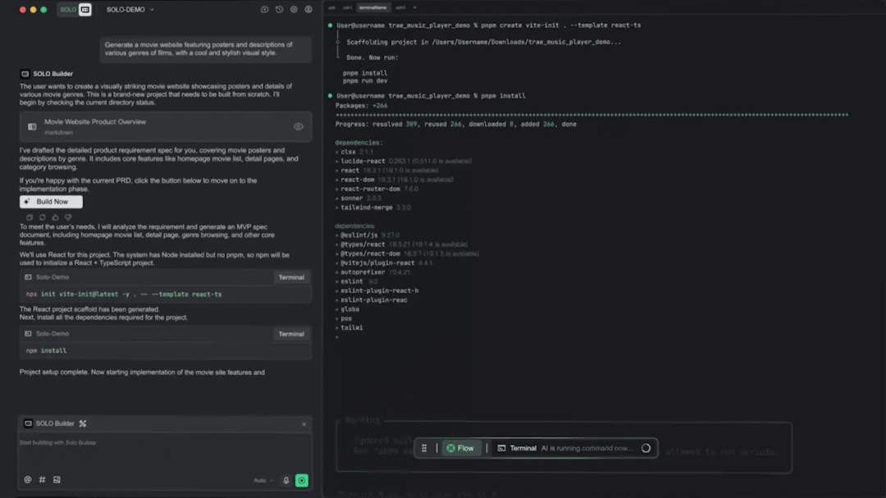Open settings gear icon in header

[x=294, y=10]
